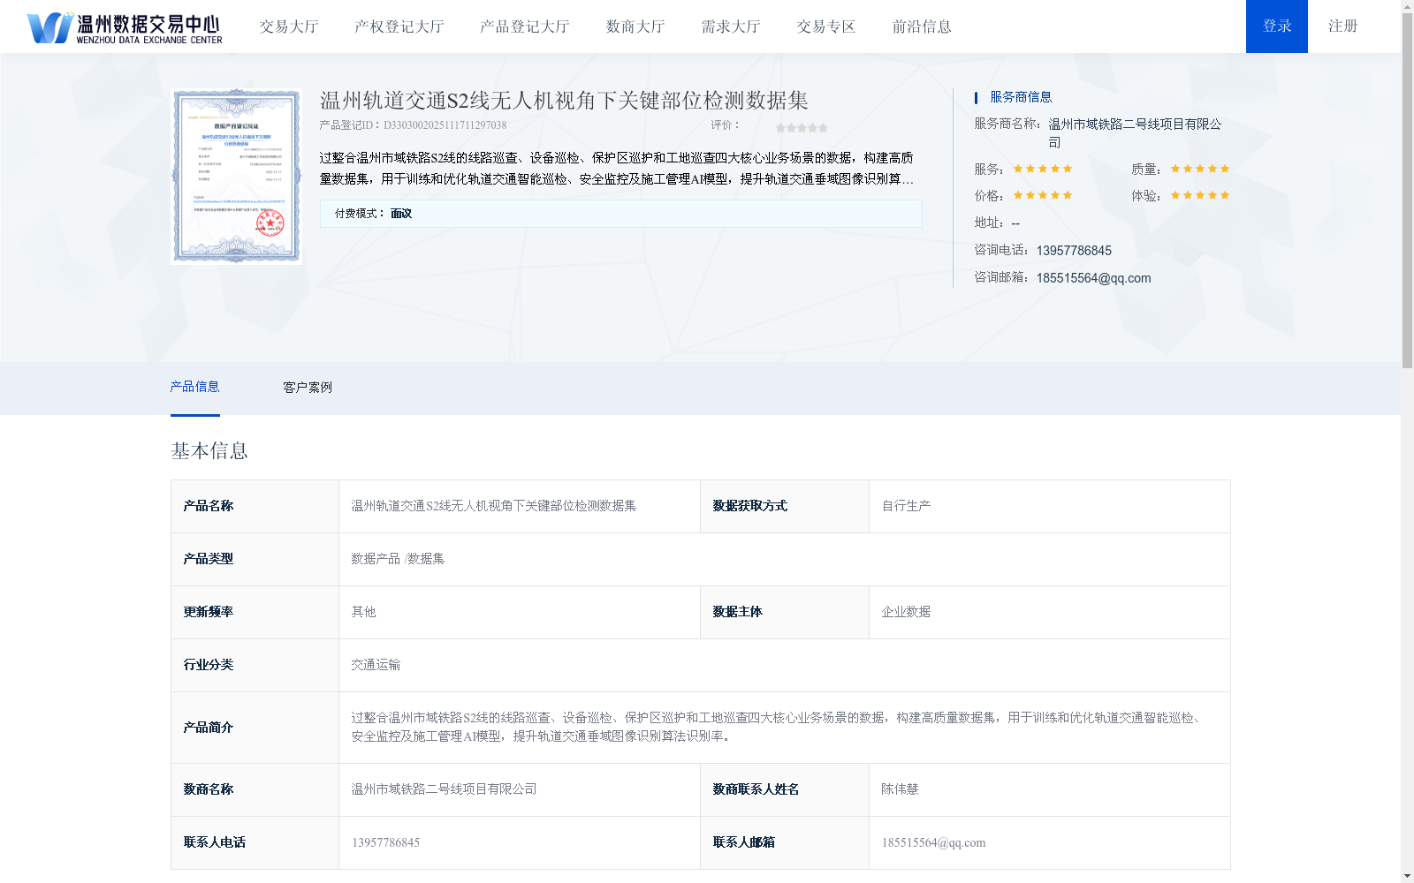This screenshot has width=1414, height=883.
Task: Switch to the 客户案例 tab
Action: tap(308, 388)
